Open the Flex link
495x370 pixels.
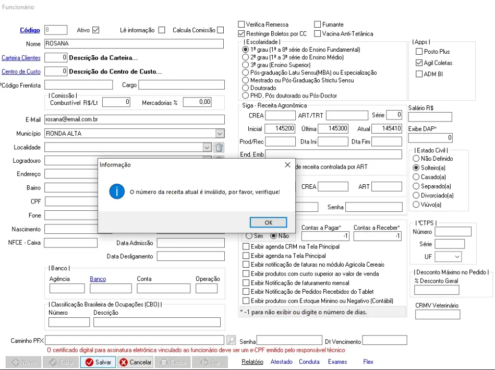coord(368,362)
